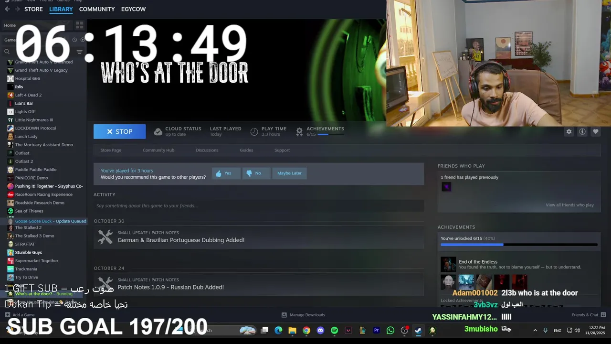Go to STORE in top navigation
Image resolution: width=611 pixels, height=344 pixels.
[x=33, y=9]
